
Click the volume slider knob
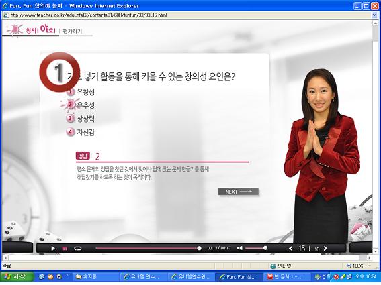tap(265, 248)
